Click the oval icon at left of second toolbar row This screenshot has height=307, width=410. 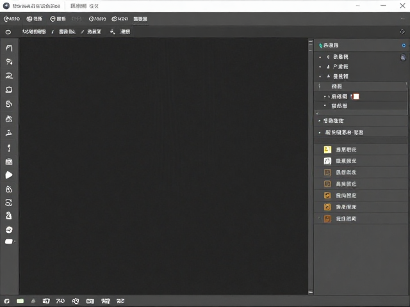click(8, 32)
